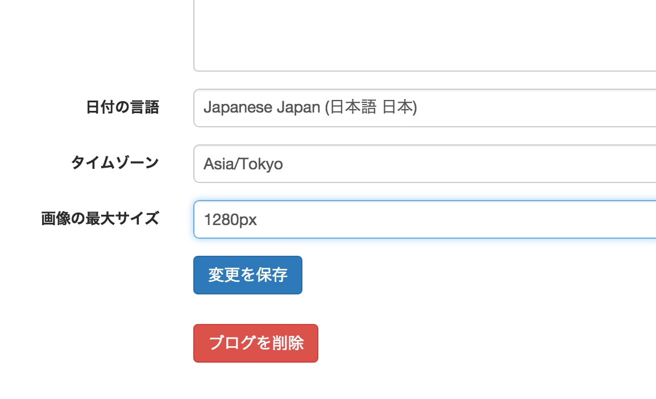Change the date language selection
This screenshot has height=399, width=656.
pos(425,108)
